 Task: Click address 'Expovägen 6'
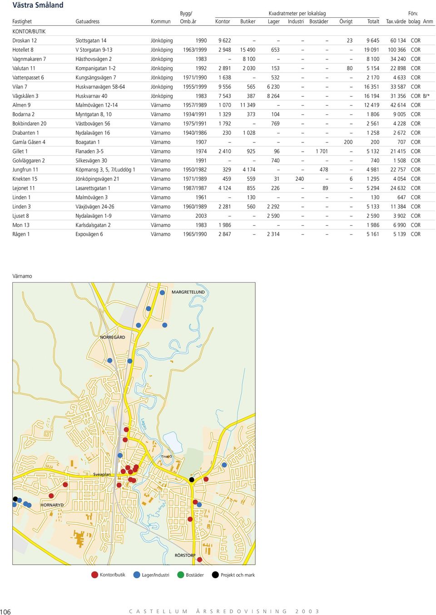89,234
